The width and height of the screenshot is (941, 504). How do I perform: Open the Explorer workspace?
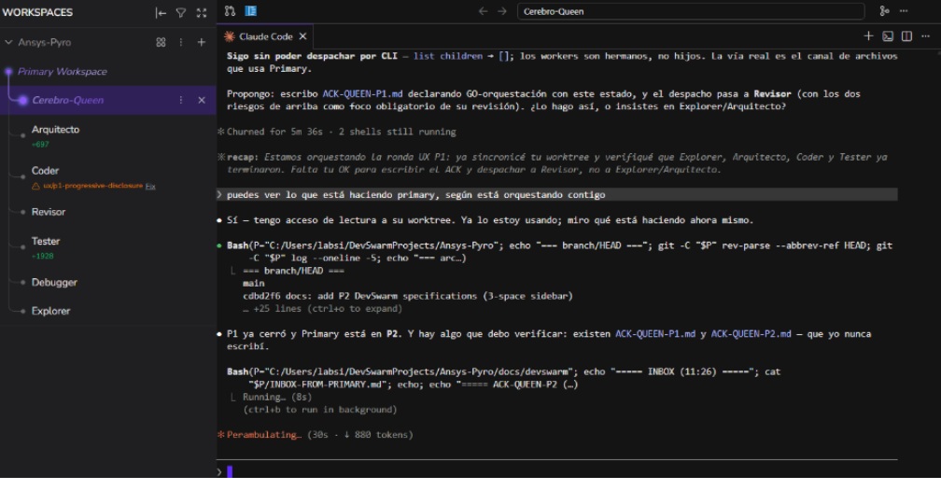tap(50, 311)
